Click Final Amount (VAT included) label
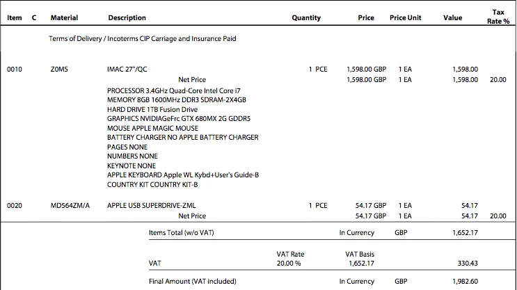Viewport: 517px width, 290px height. click(193, 282)
